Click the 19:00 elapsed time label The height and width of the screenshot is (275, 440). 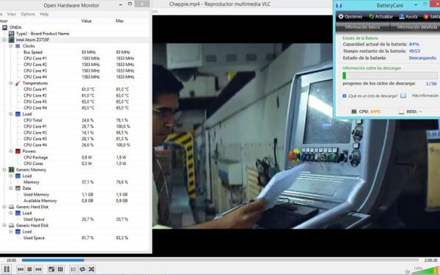(x=11, y=260)
